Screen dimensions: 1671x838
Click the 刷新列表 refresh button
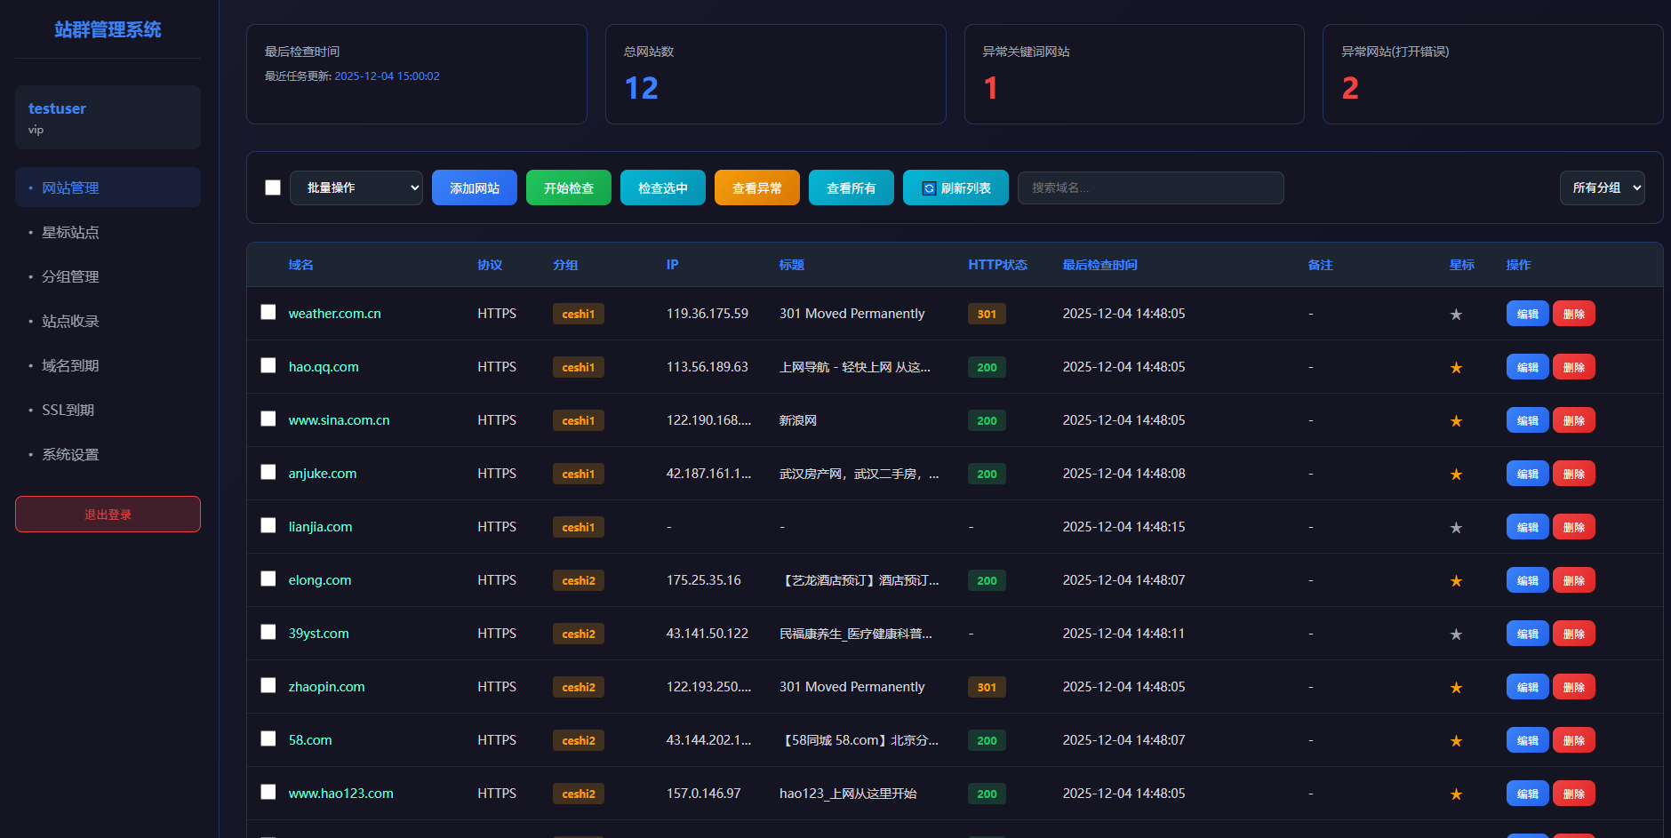tap(955, 188)
